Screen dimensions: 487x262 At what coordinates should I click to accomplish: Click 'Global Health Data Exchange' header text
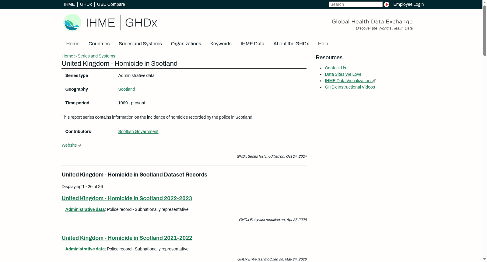[372, 22]
